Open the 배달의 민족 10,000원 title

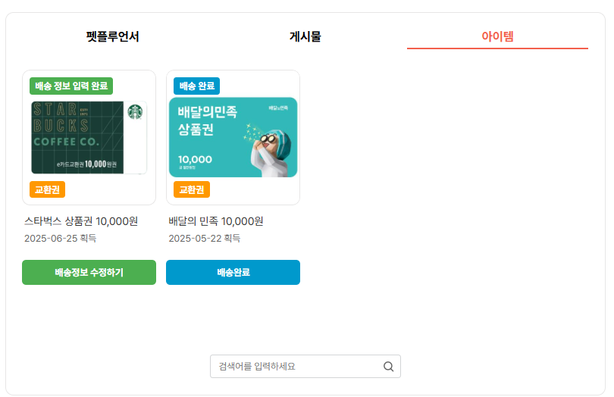[216, 221]
